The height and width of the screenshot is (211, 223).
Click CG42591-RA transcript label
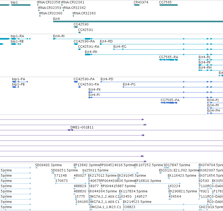pos(89,47)
